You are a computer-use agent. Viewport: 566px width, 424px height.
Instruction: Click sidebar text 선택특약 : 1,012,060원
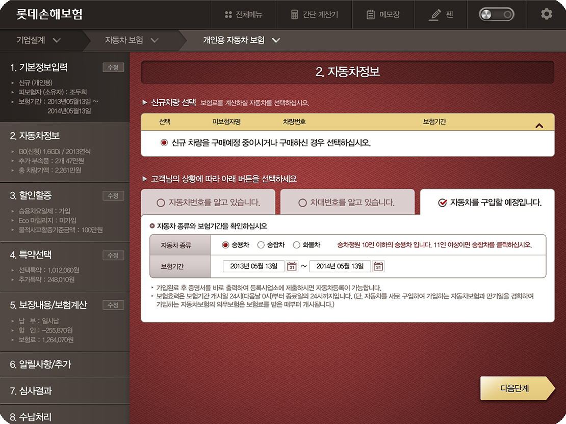click(49, 270)
